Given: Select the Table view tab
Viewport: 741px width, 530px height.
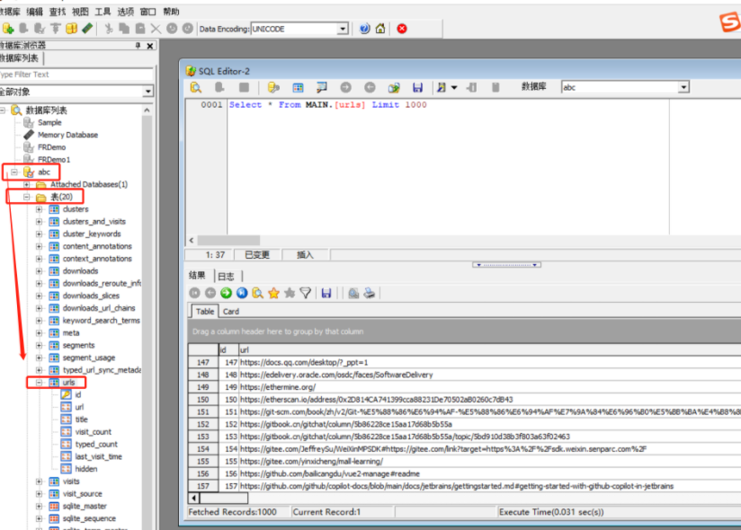Looking at the screenshot, I should point(205,312).
